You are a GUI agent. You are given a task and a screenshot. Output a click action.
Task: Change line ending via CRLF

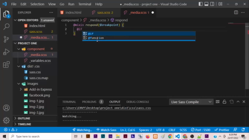172,130
